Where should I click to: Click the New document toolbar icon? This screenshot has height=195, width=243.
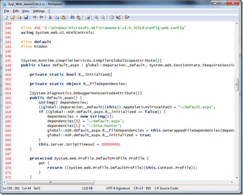pyautogui.click(x=6, y=17)
